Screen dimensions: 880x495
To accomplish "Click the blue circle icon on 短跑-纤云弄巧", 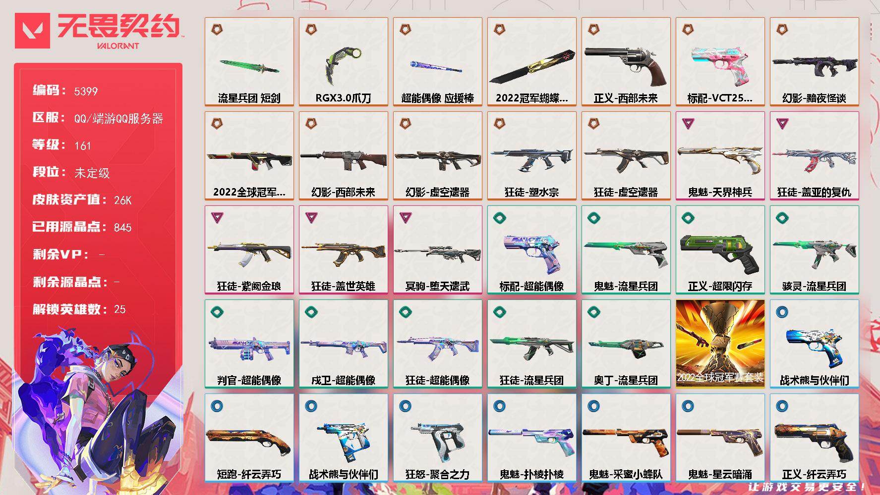I will (x=217, y=406).
